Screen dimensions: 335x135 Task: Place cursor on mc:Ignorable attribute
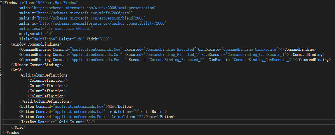point(31,34)
